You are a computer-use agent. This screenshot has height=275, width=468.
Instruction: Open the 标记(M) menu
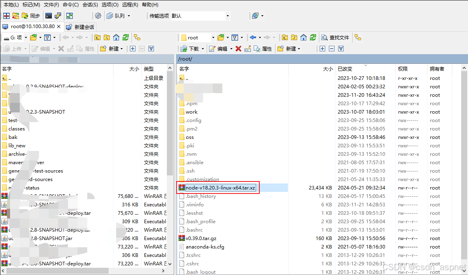pos(31,5)
